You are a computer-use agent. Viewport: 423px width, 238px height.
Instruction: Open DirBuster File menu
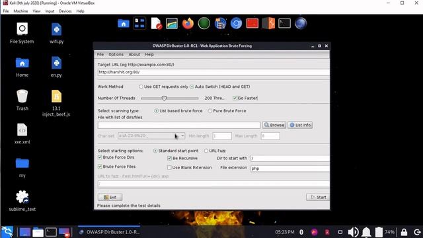[100, 54]
